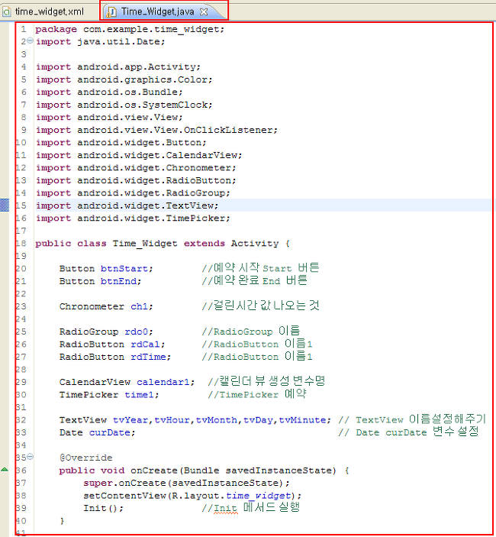Click the comment after Date curDate
This screenshot has width=496, height=537.
coord(408,432)
